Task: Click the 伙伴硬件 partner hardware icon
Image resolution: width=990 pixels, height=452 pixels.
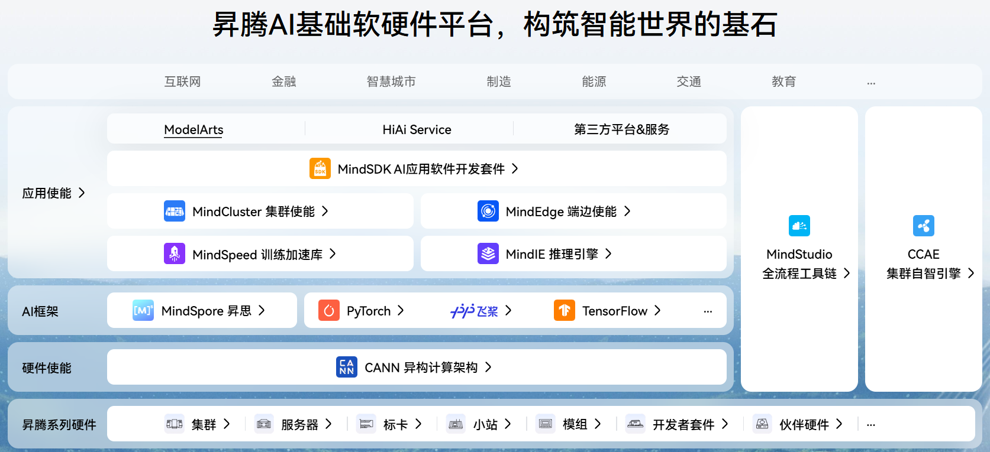Action: pos(762,424)
